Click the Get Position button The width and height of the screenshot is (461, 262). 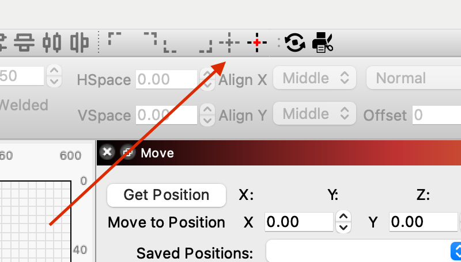tap(167, 195)
